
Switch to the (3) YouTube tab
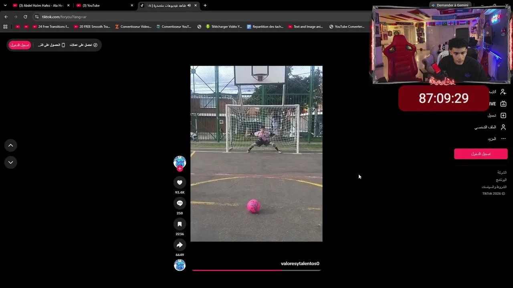tap(104, 6)
